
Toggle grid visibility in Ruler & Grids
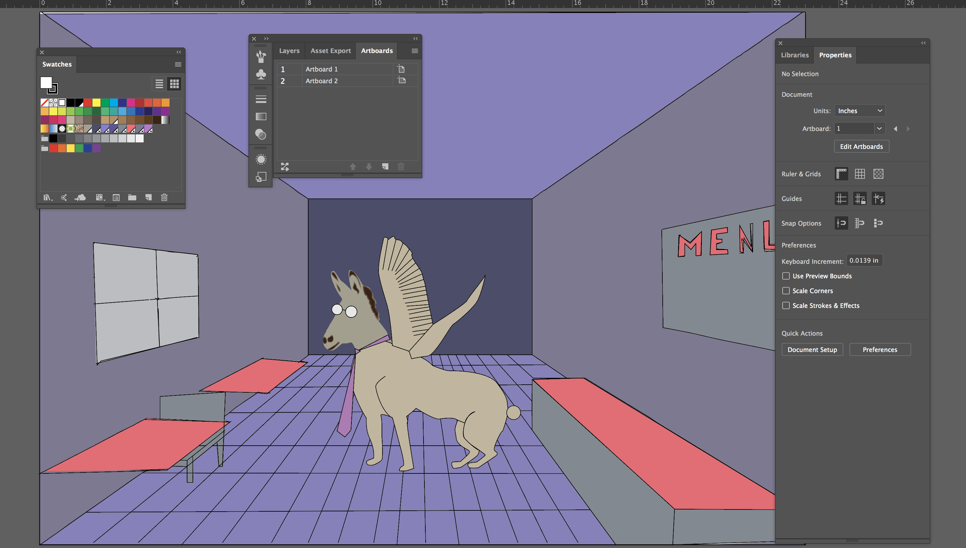pyautogui.click(x=860, y=174)
